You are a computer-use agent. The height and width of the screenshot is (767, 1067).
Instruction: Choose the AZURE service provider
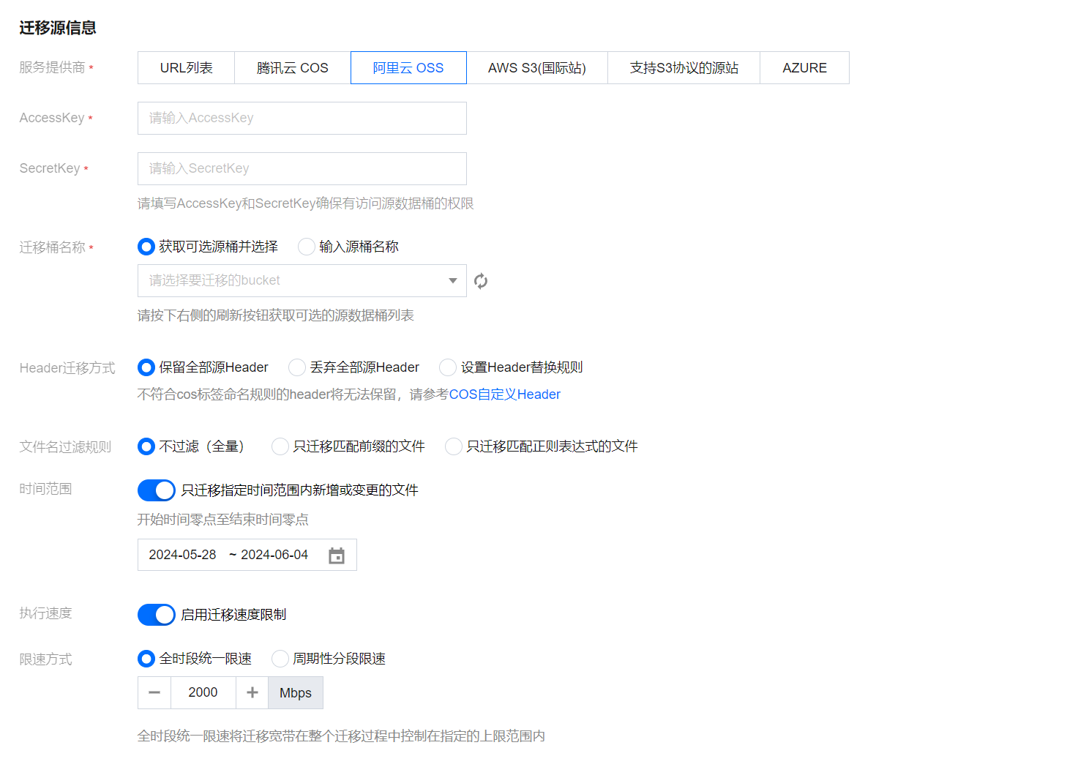[x=804, y=68]
